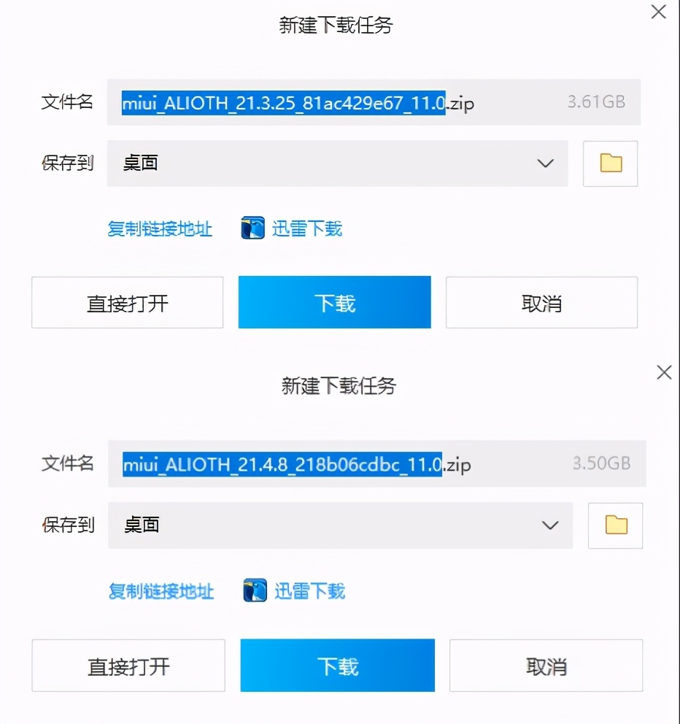Click 取消 button in upper dialog

(541, 302)
